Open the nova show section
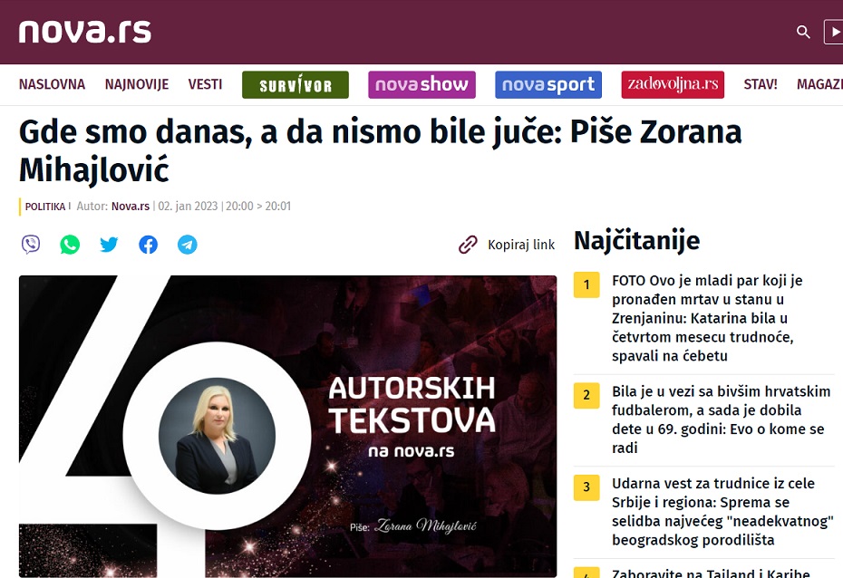 (422, 85)
